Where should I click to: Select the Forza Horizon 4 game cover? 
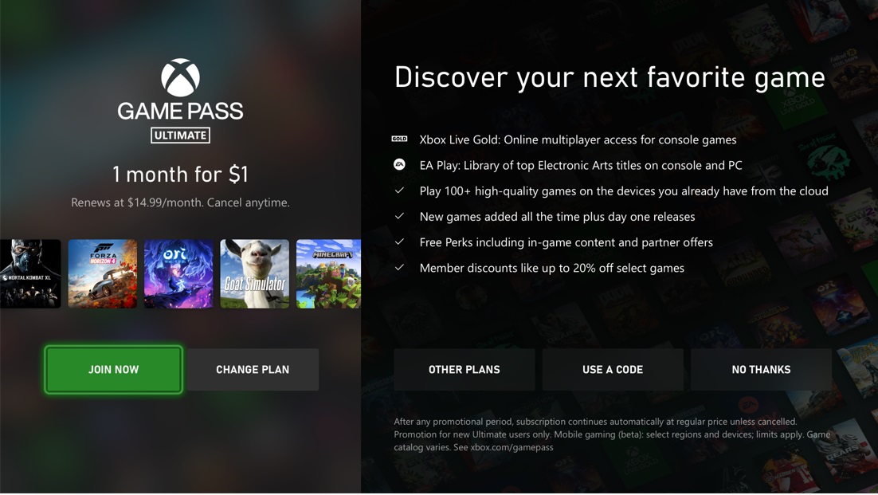pos(103,274)
